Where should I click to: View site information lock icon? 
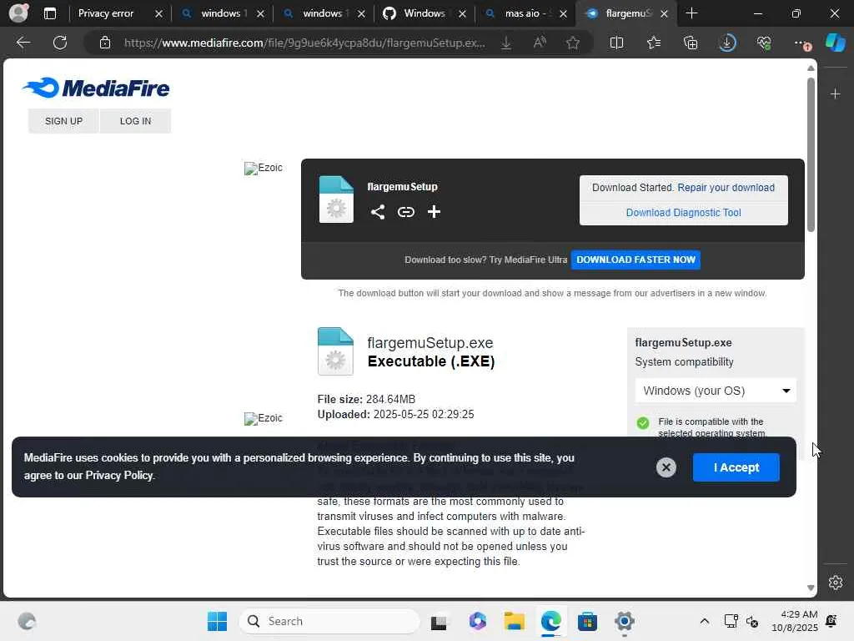tap(105, 43)
